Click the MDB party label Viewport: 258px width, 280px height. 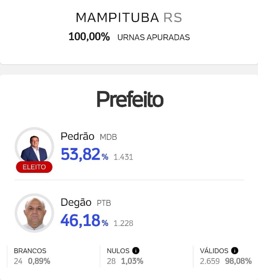108,137
